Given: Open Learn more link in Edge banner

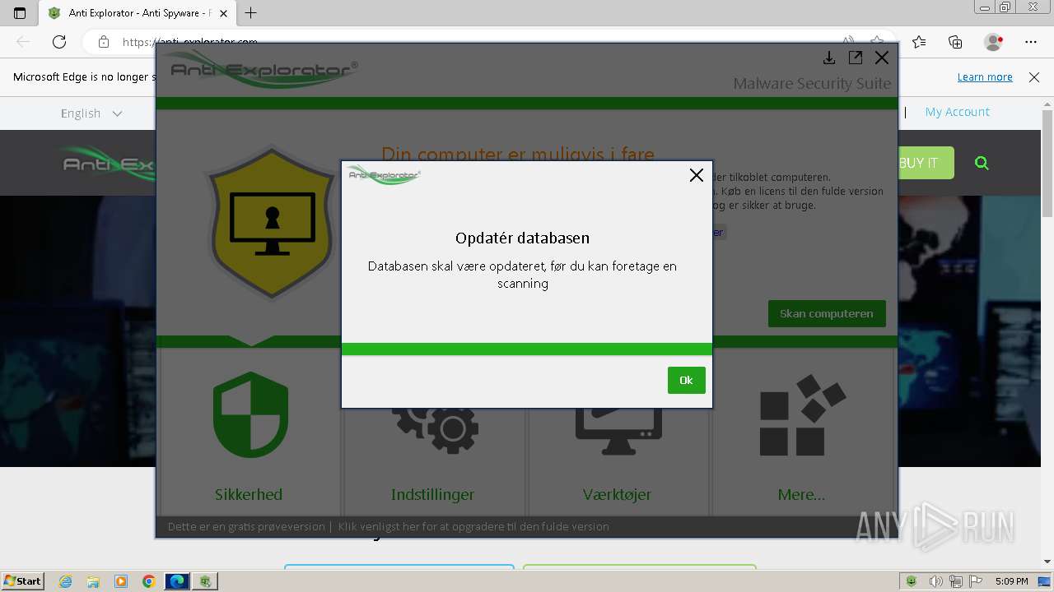Looking at the screenshot, I should pos(985,76).
